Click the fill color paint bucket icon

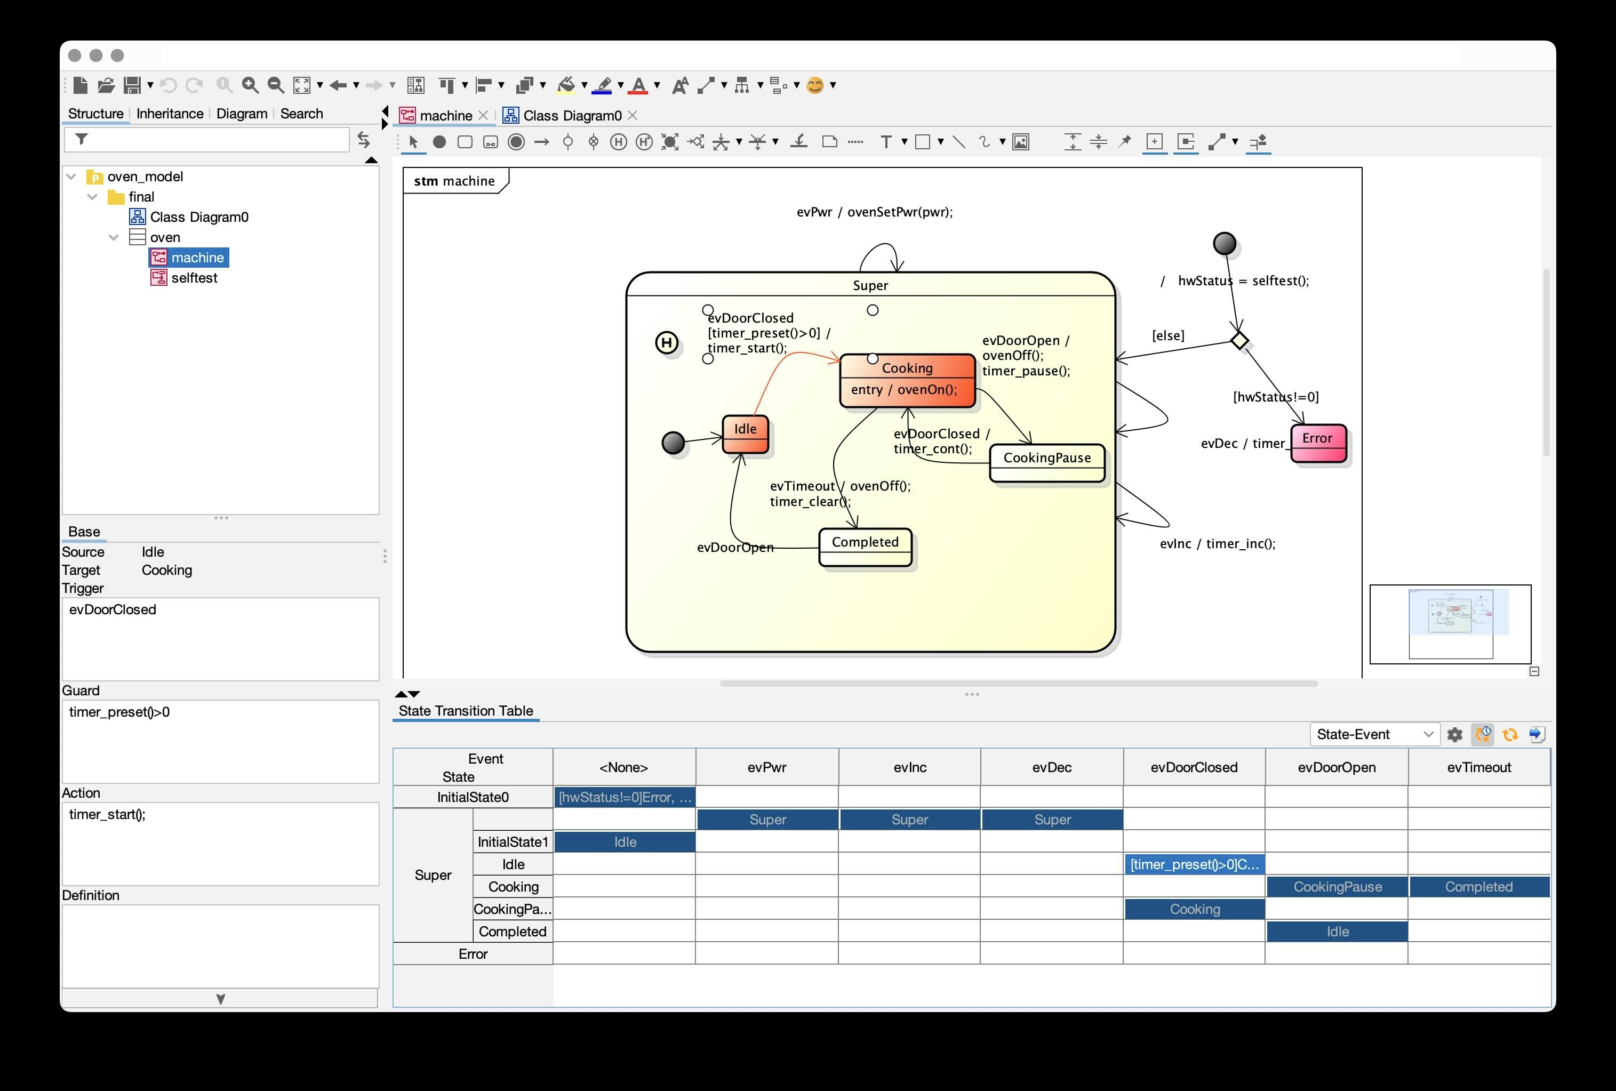pyautogui.click(x=566, y=85)
